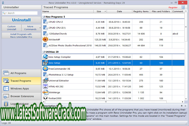This screenshot has height=126, width=189.
Task: Click the horizontal scrollbar right arrow
Action: click(x=183, y=102)
